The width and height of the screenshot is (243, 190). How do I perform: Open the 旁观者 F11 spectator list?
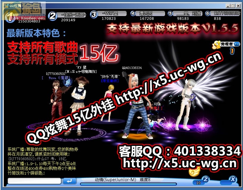[226, 44]
